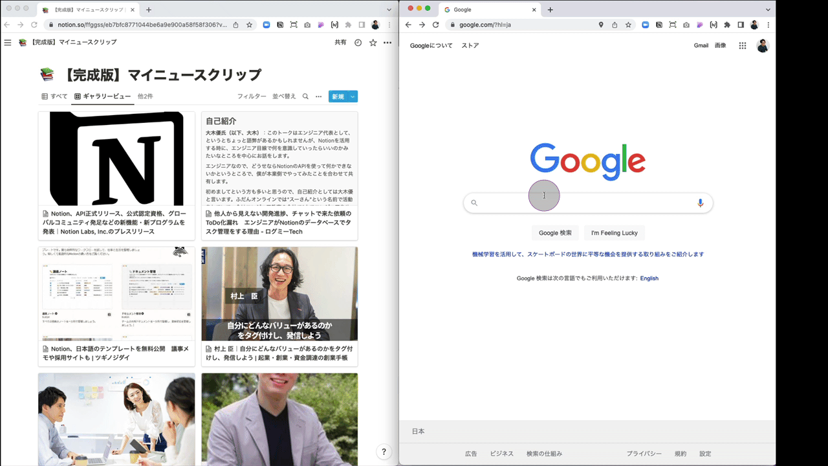Open Googleについて link
The width and height of the screenshot is (828, 466).
pos(431,46)
